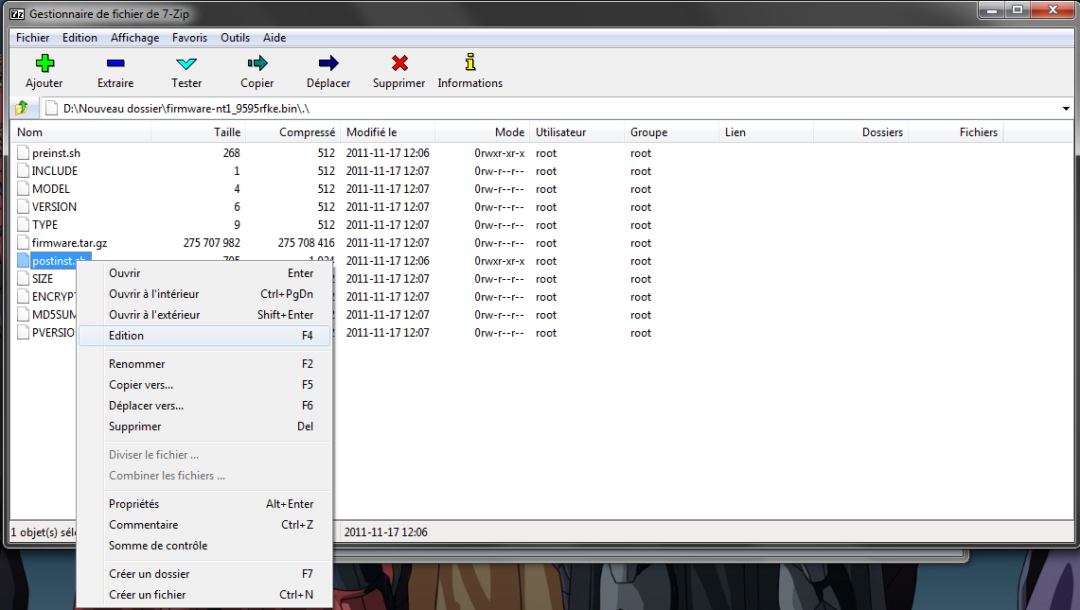Choose Supprimer Del in context menu
The image size is (1080, 610).
click(x=204, y=427)
